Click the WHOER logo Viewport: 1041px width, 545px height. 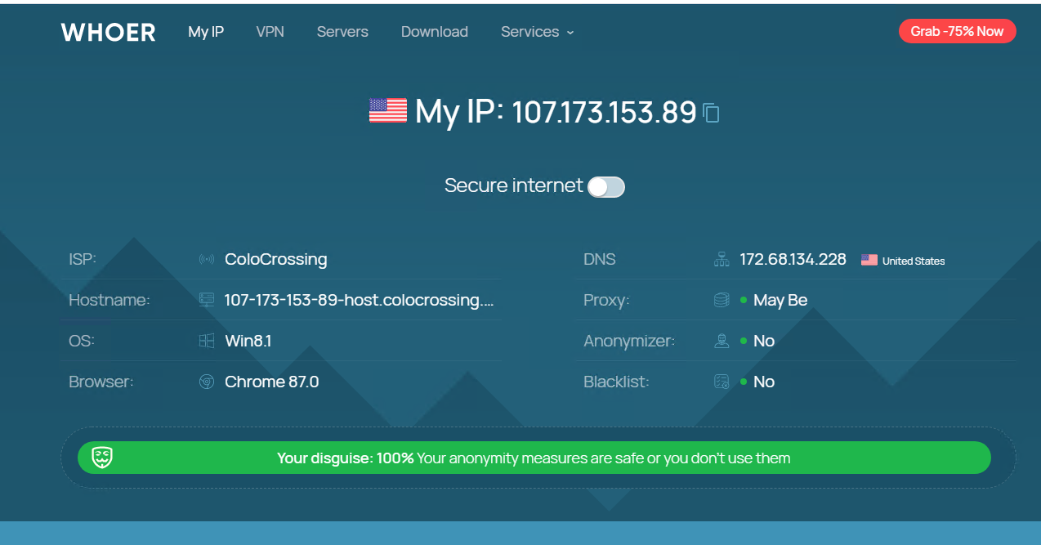coord(108,32)
